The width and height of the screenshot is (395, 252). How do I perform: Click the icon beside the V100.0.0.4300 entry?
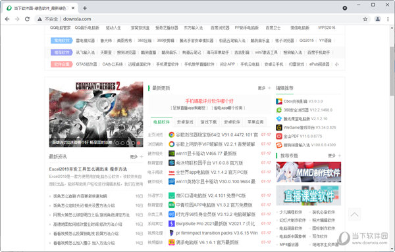click(279, 145)
